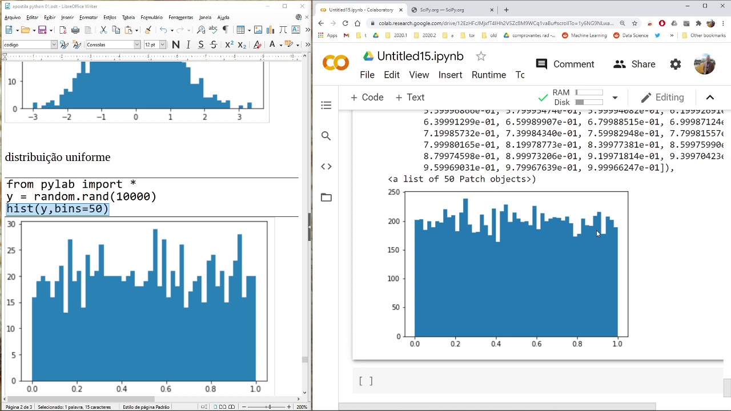The width and height of the screenshot is (731, 411).
Task: Open the font size dropdown showing 12 pt
Action: 163,45
